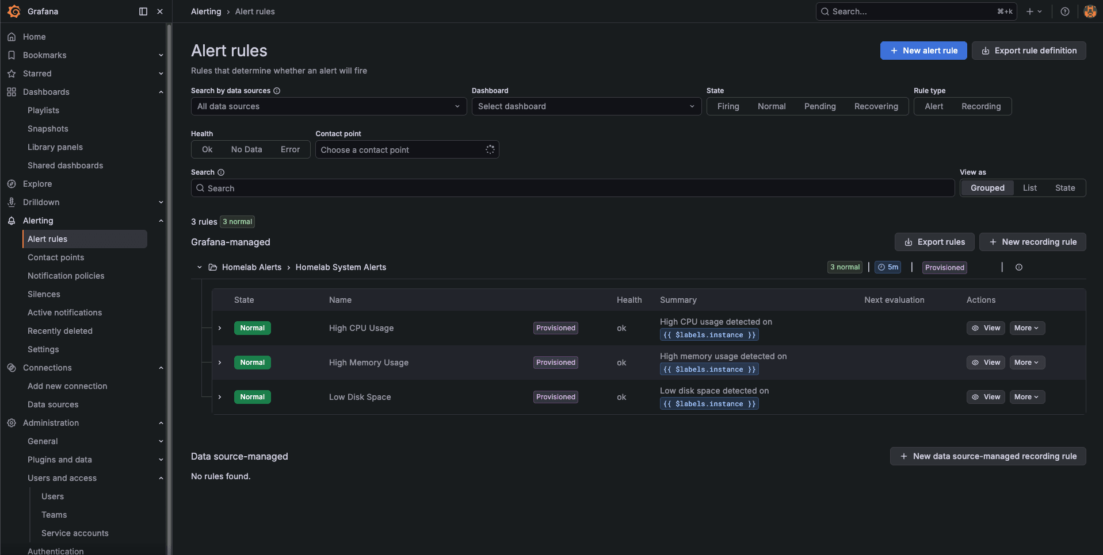Click New data source-managed recording rule
This screenshot has width=1103, height=555.
(x=988, y=456)
